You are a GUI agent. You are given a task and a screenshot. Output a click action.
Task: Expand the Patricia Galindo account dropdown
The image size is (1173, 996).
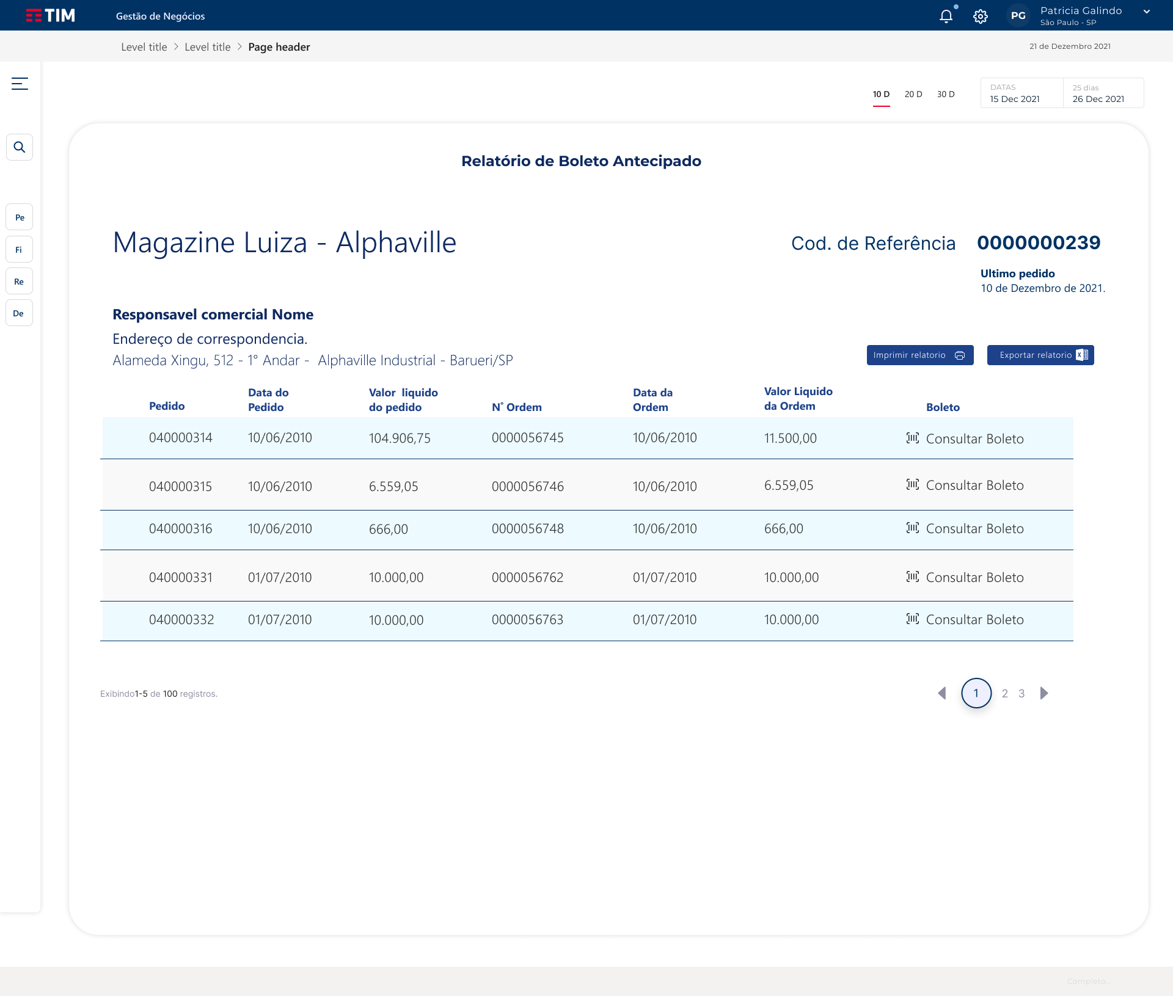[1147, 12]
